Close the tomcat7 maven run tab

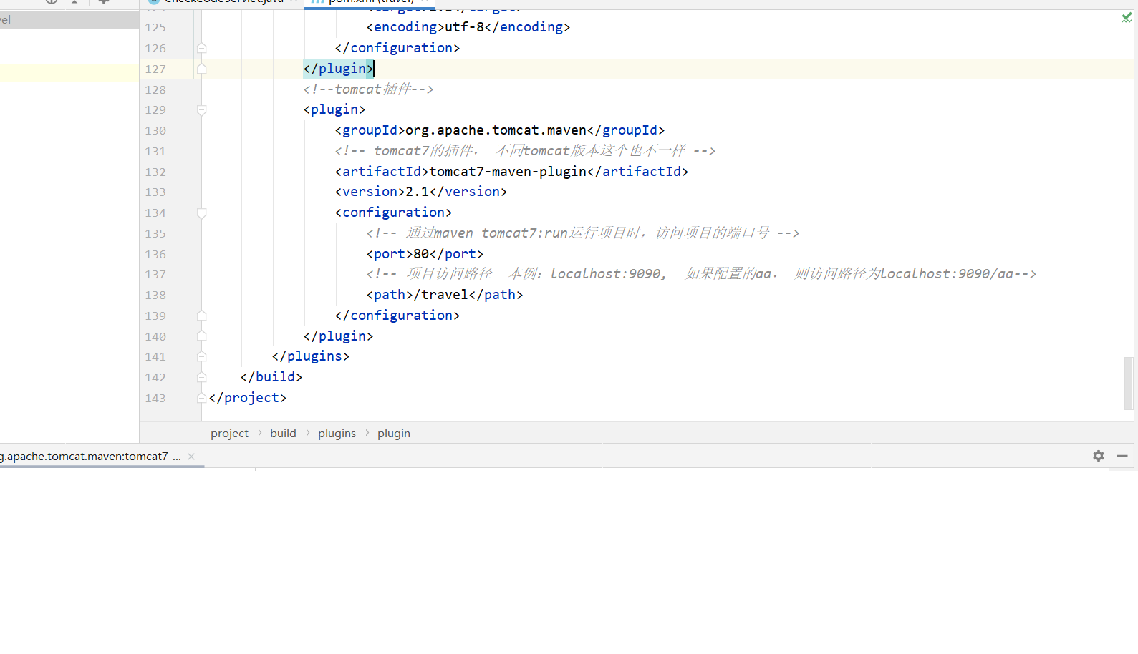pos(191,457)
